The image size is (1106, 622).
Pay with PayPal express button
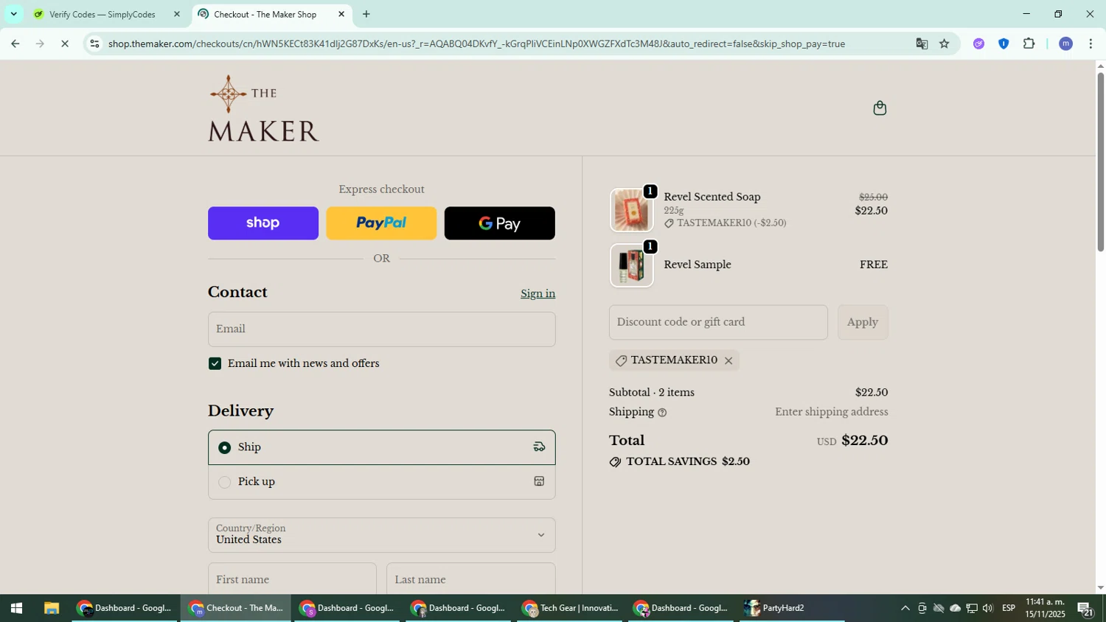tap(381, 223)
